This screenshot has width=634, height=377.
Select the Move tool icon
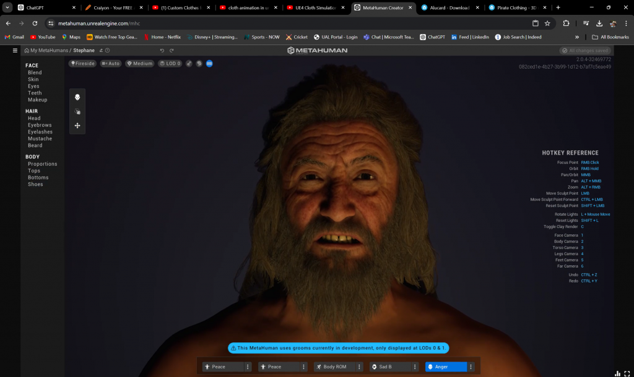(x=77, y=125)
